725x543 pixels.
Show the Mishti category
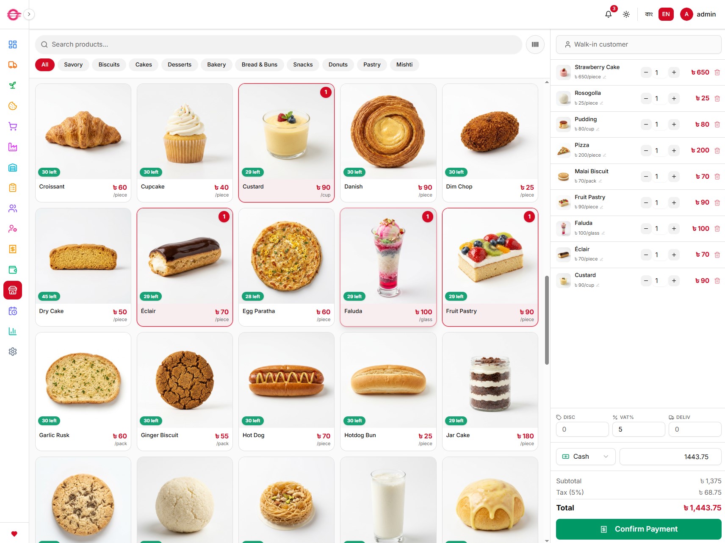(x=404, y=65)
